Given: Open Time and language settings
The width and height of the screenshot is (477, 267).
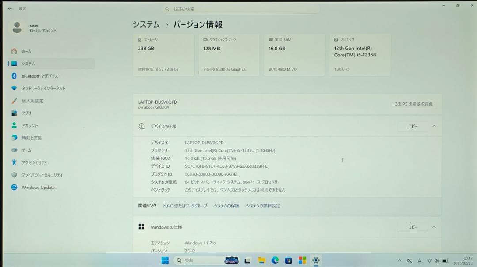Looking at the screenshot, I should [51, 138].
